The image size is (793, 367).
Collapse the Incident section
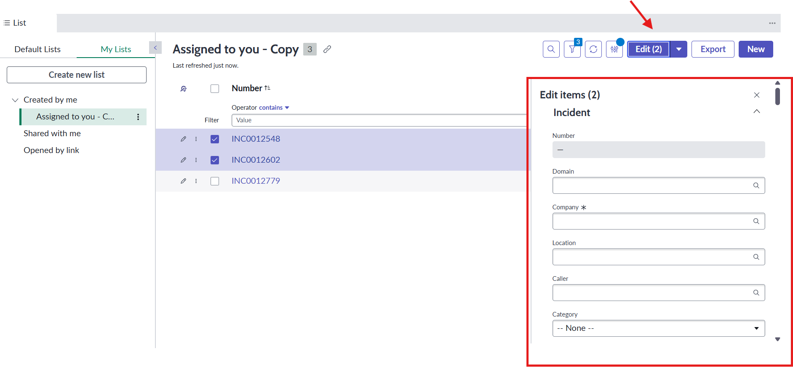(757, 112)
